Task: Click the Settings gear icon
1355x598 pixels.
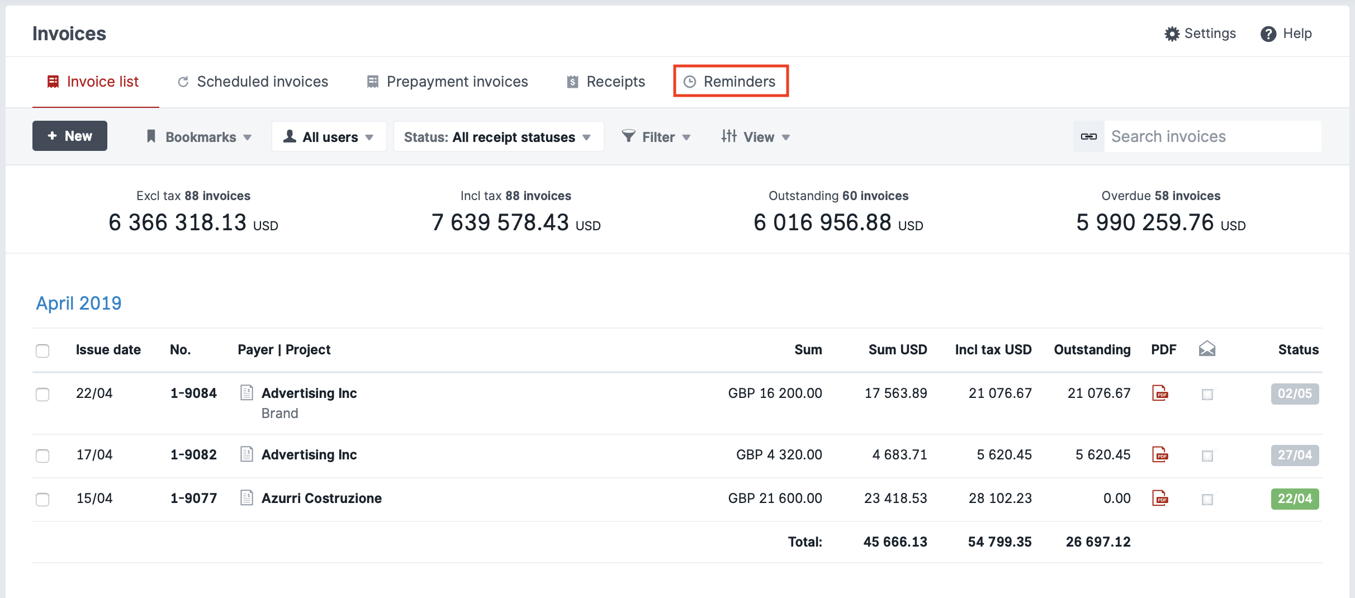Action: point(1172,34)
